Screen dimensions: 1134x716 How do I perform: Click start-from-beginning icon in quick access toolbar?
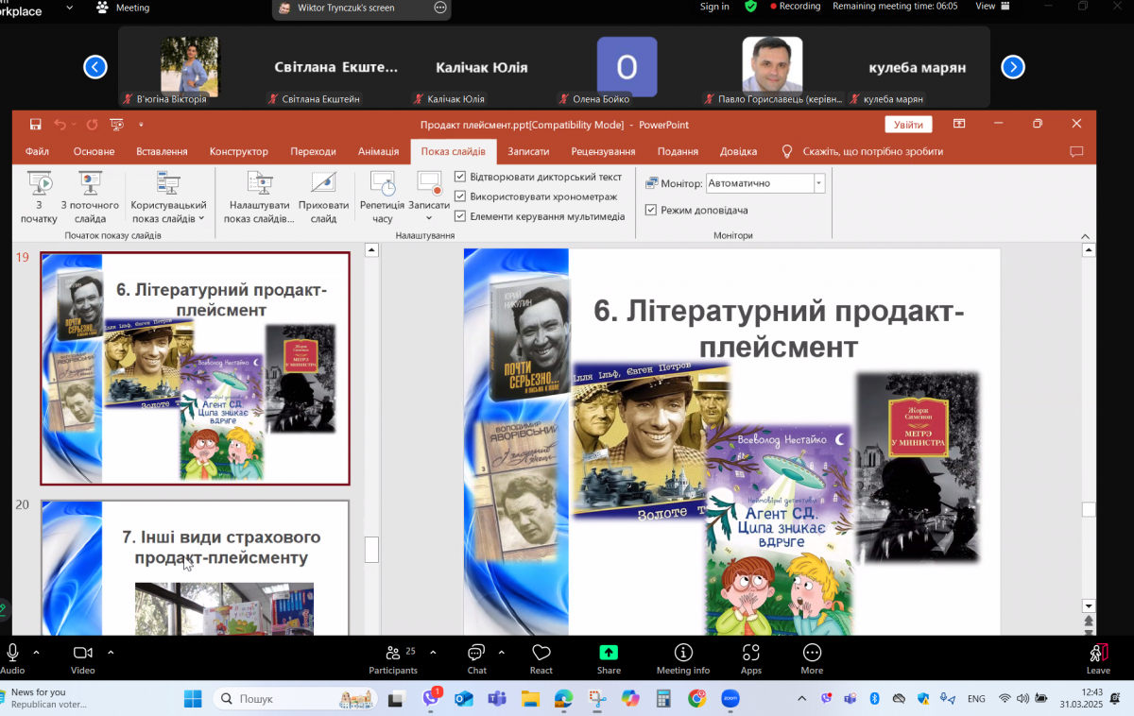[116, 124]
